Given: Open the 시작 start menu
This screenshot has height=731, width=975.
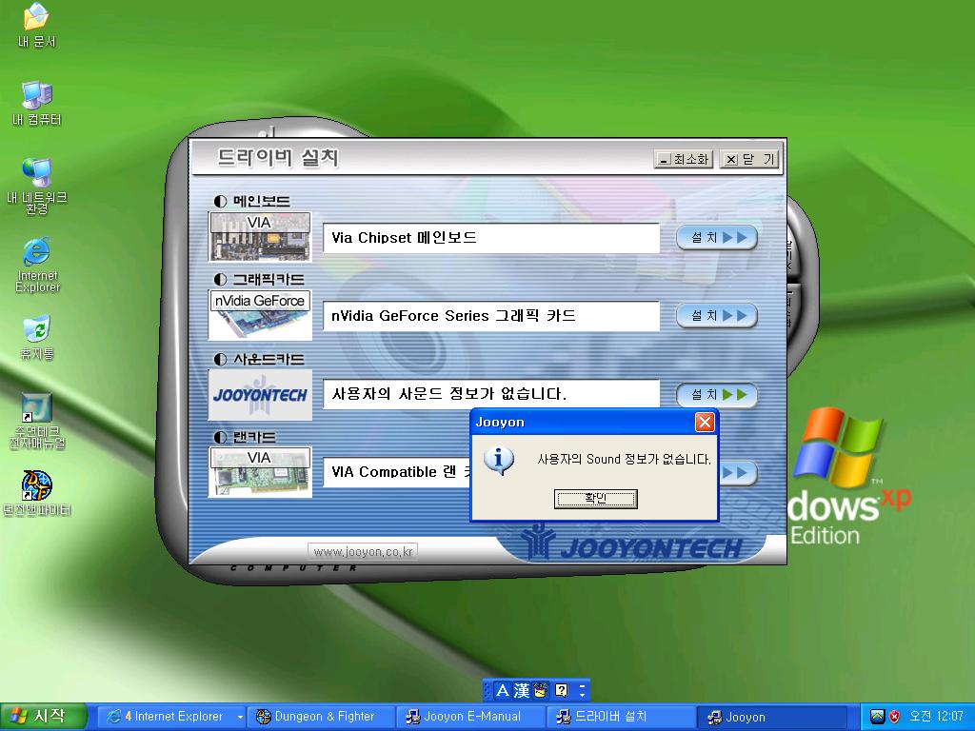Looking at the screenshot, I should point(42,716).
